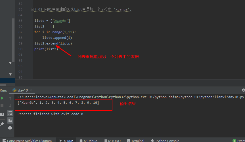Restore layout icon in Run panel
This screenshot has height=142, width=245.
pos(2,115)
